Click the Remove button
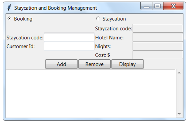 click(94, 64)
